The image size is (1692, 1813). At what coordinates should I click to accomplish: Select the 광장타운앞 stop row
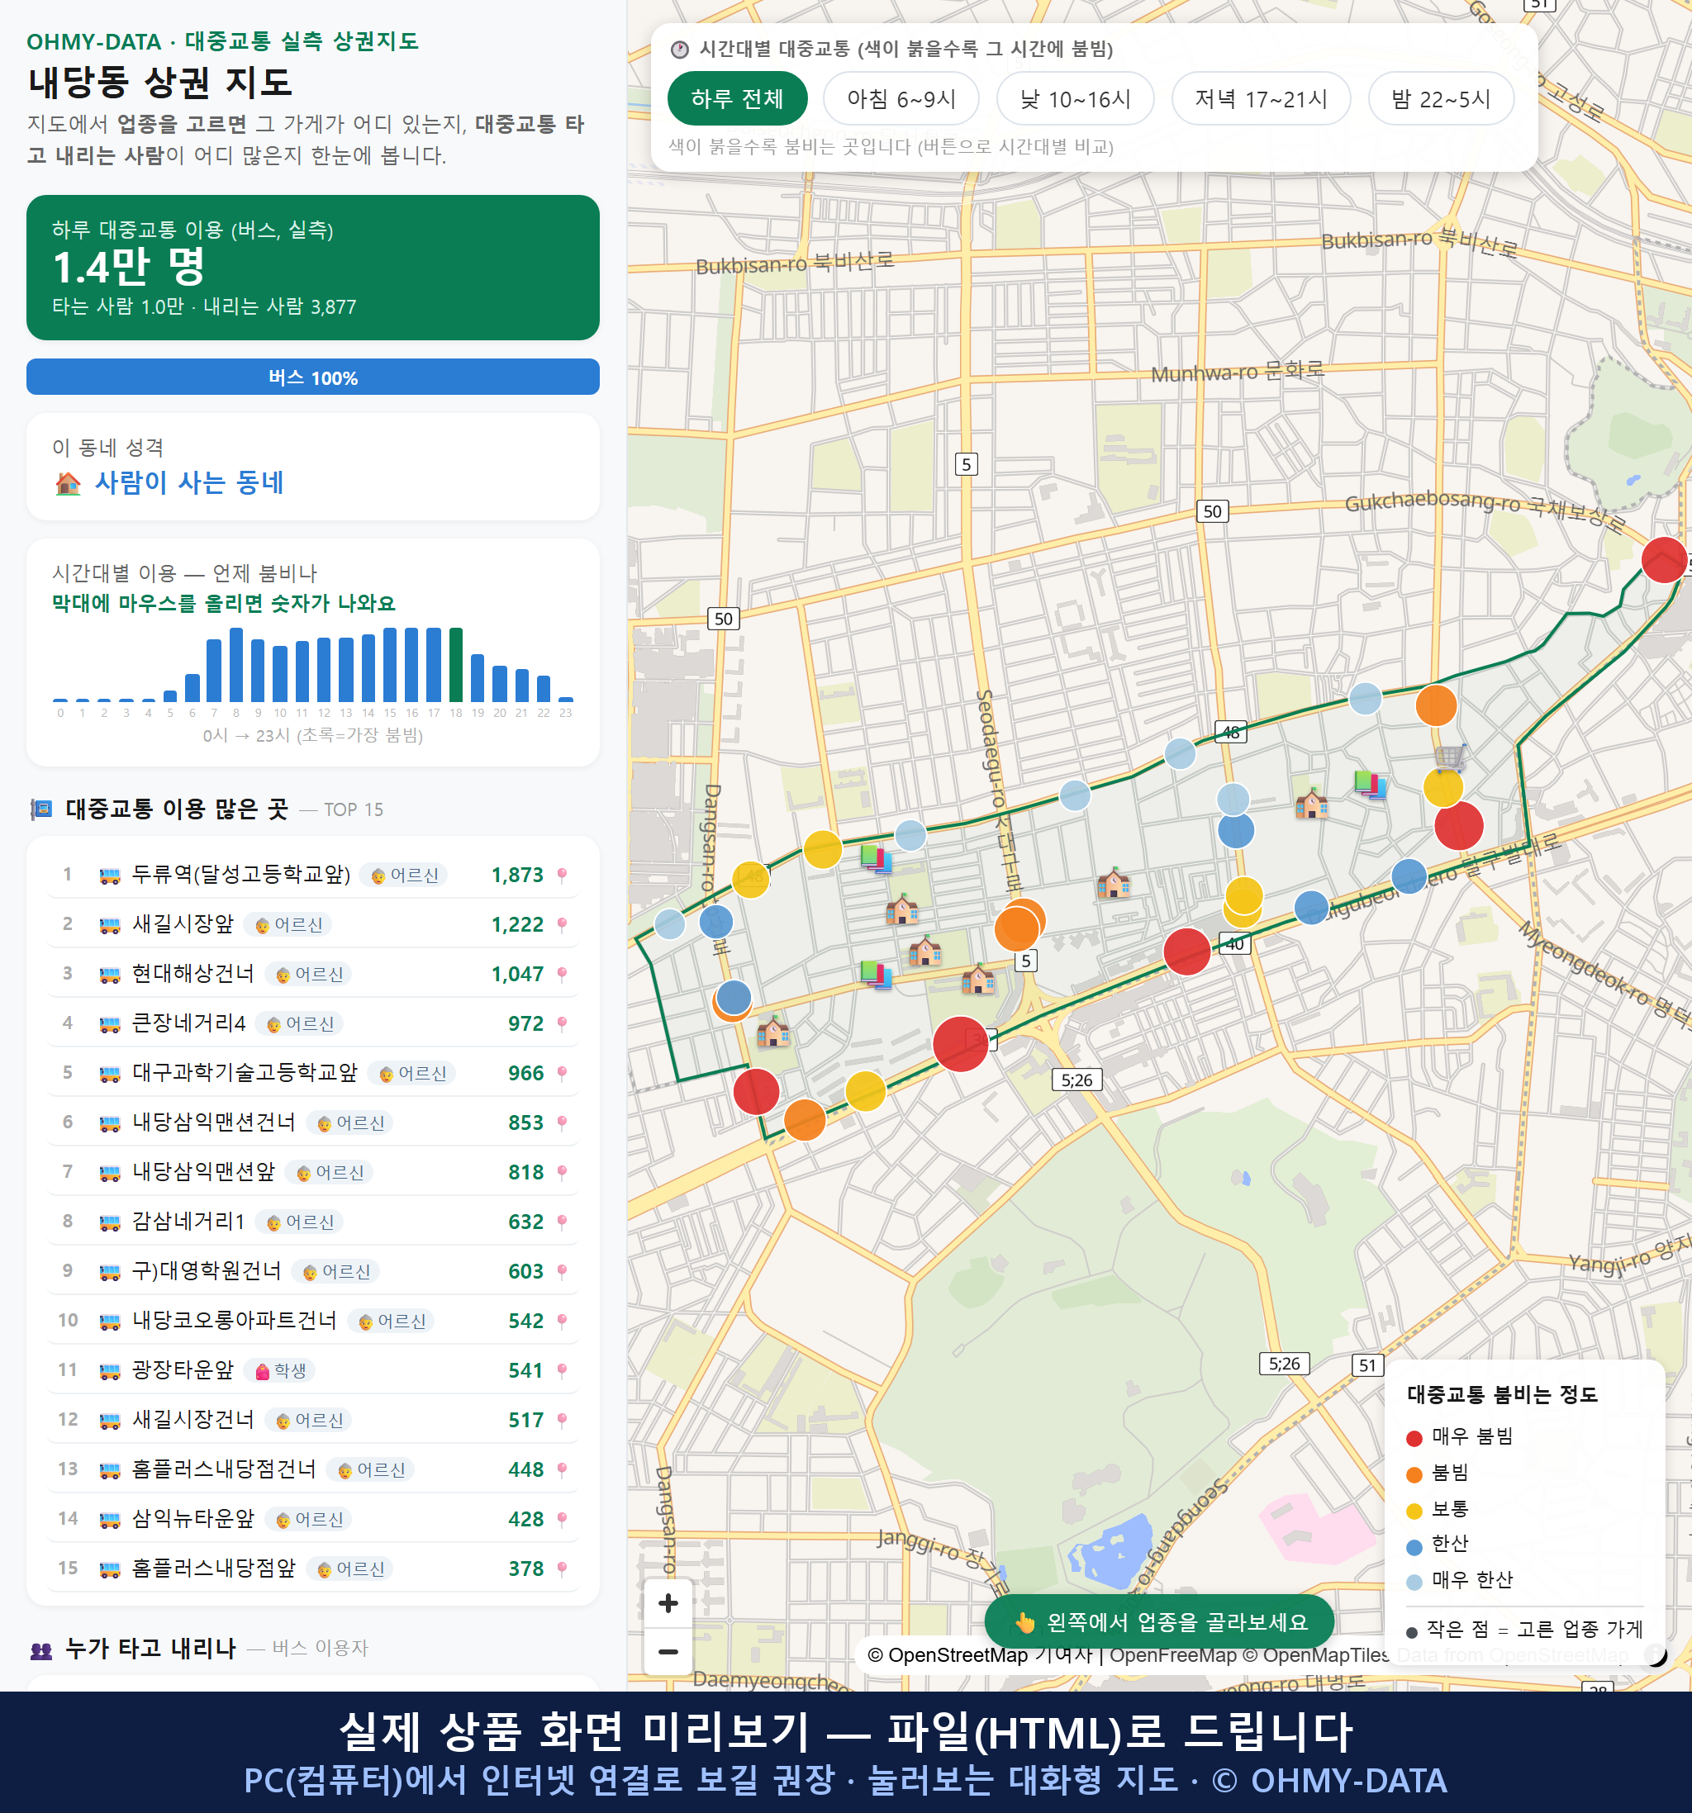point(313,1369)
